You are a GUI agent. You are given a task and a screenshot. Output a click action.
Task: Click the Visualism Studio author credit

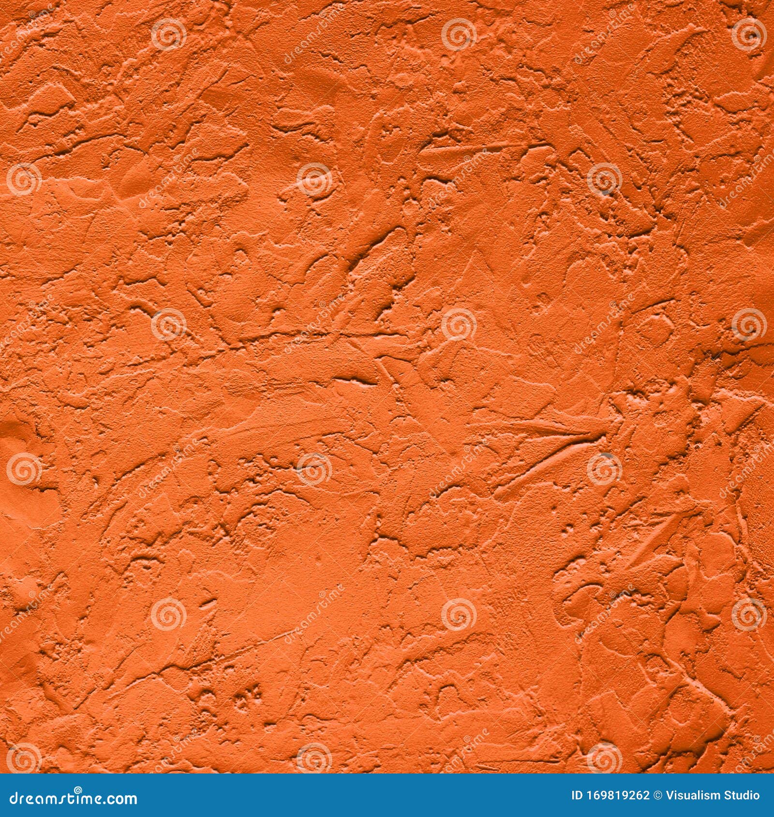[x=712, y=796]
